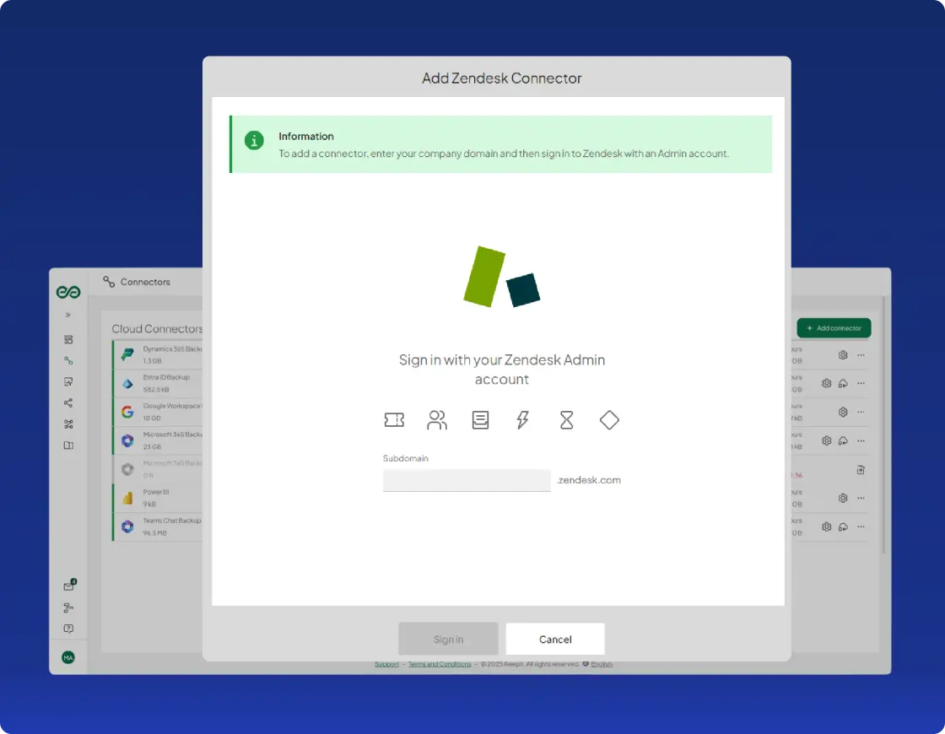Click the lightning bolt icon in the dialog
This screenshot has width=945, height=734.
click(522, 419)
